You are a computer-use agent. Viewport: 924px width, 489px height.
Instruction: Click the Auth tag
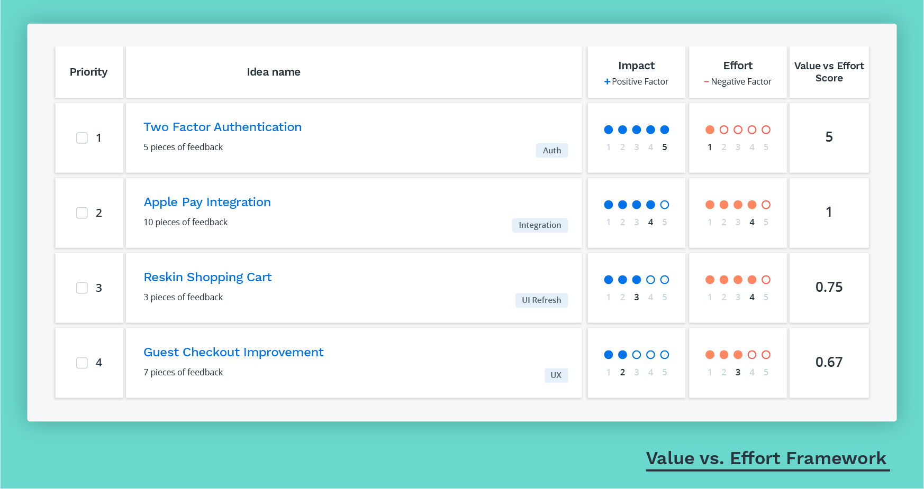(551, 151)
